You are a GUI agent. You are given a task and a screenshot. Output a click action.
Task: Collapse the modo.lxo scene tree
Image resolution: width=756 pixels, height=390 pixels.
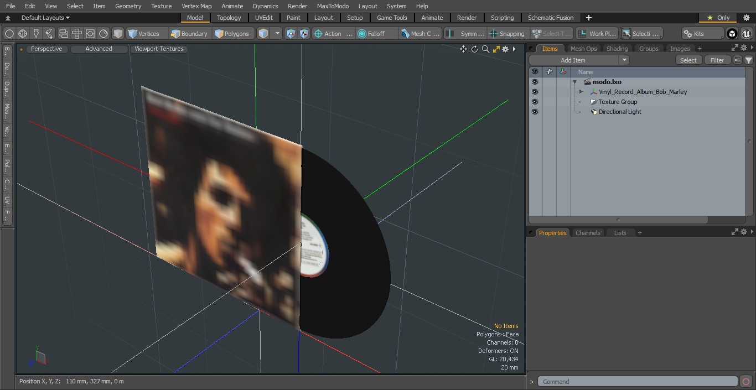click(x=575, y=82)
